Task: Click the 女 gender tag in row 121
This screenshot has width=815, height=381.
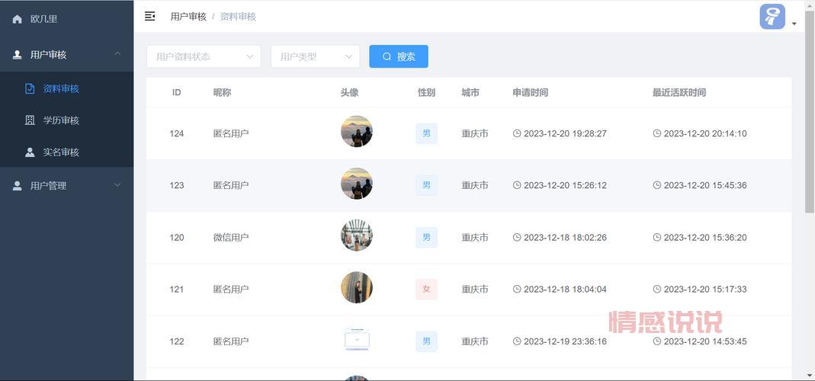Action: tap(426, 290)
